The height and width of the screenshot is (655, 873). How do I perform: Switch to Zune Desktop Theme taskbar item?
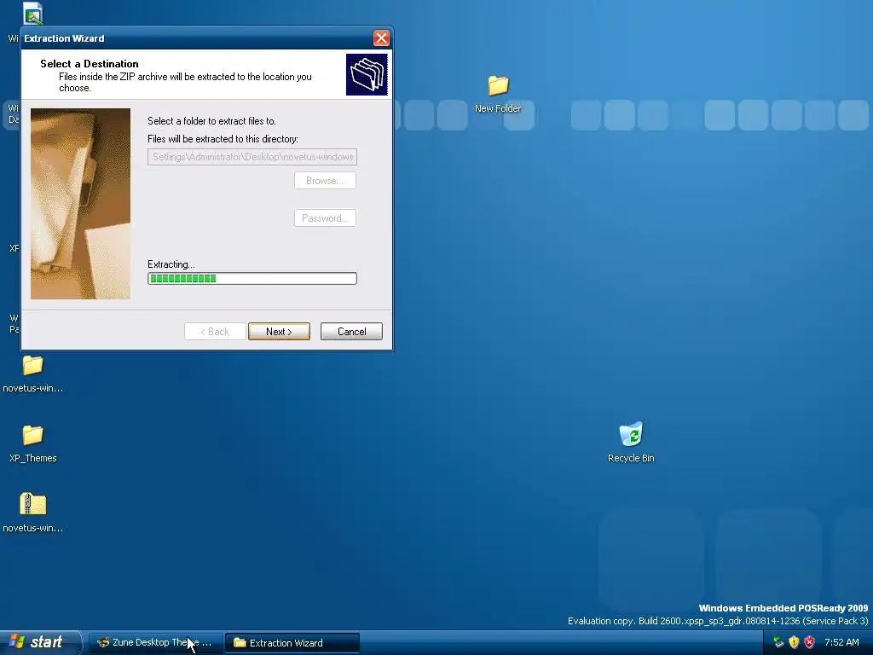[155, 643]
